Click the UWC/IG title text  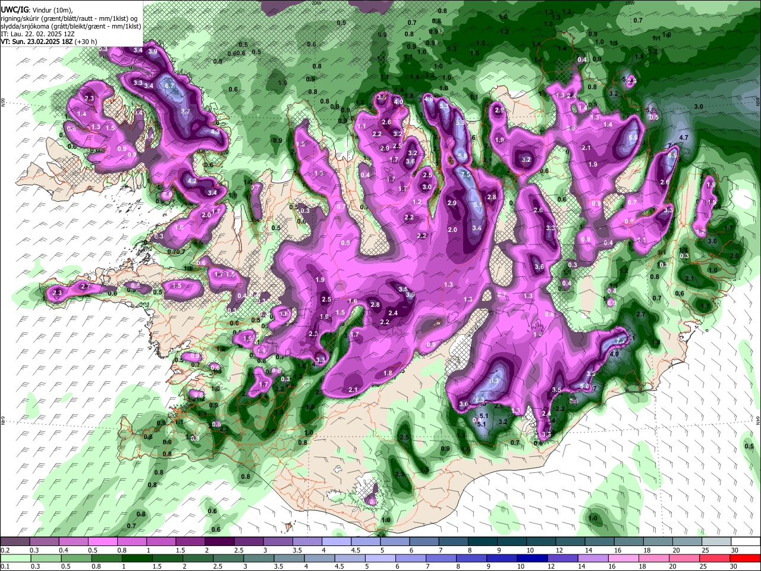pos(14,10)
